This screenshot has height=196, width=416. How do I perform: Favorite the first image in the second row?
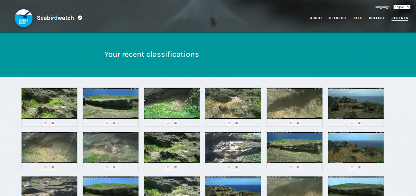point(45,167)
